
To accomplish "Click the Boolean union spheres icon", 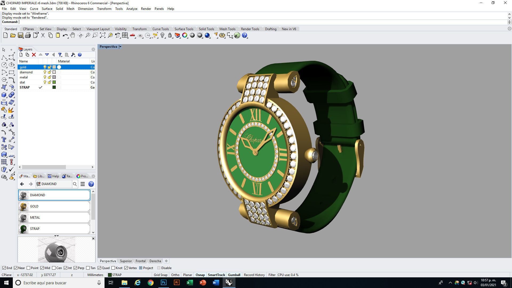I will point(11,95).
